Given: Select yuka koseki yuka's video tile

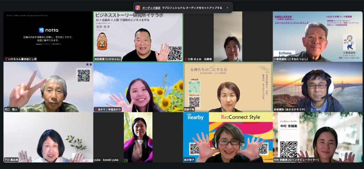Looking at the screenshot, I should [138, 137].
